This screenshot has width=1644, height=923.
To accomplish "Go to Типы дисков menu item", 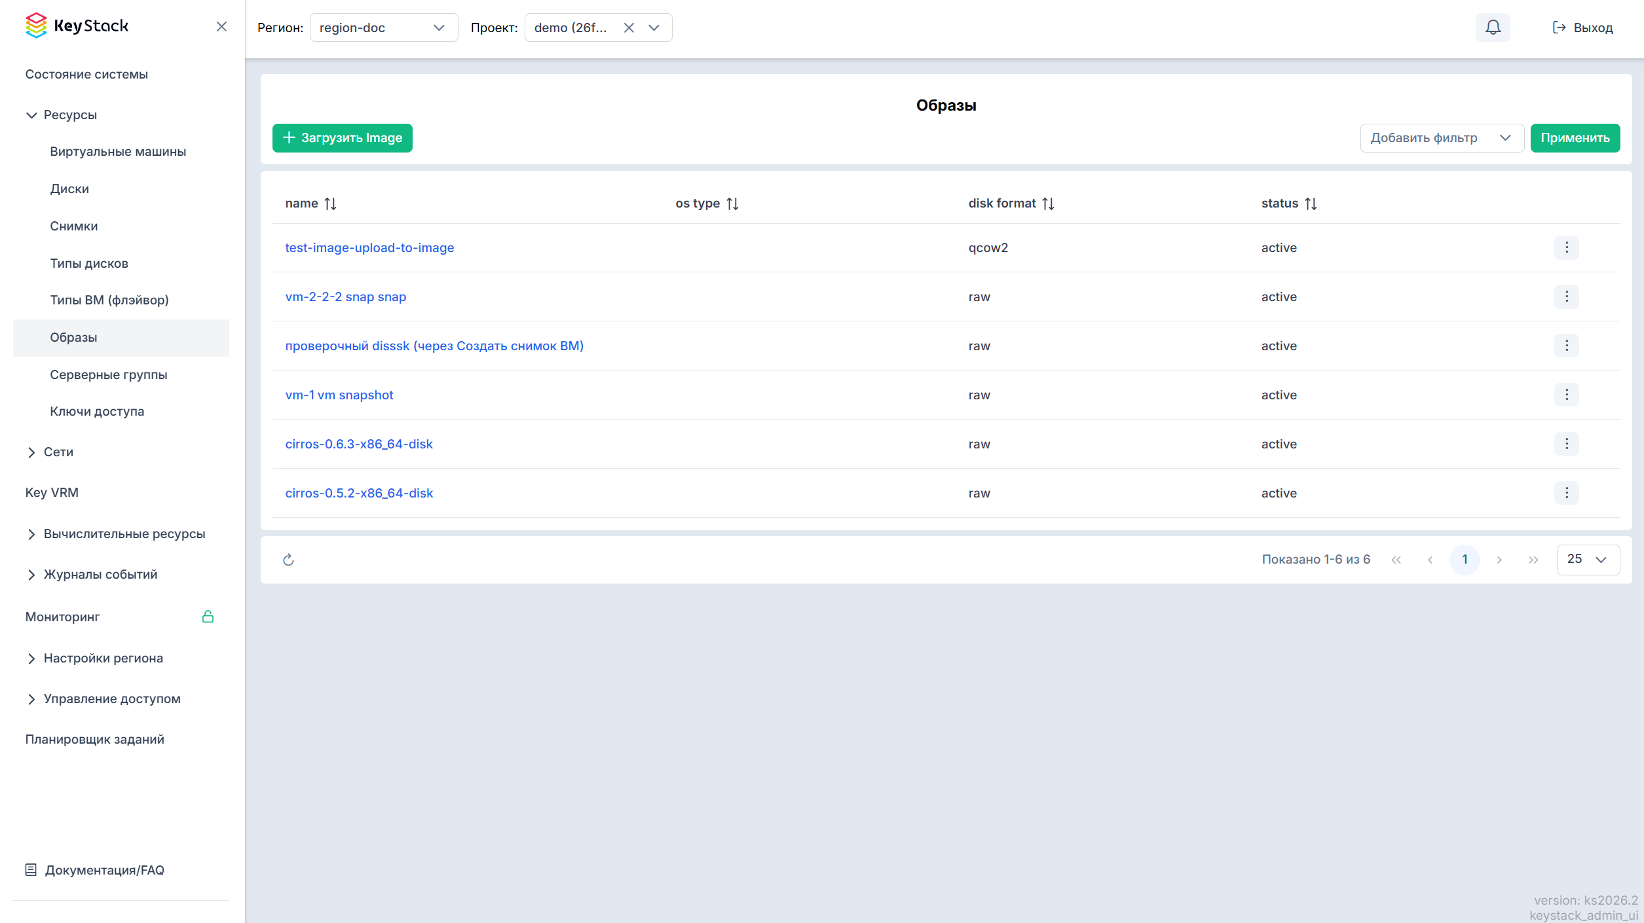I will (89, 263).
